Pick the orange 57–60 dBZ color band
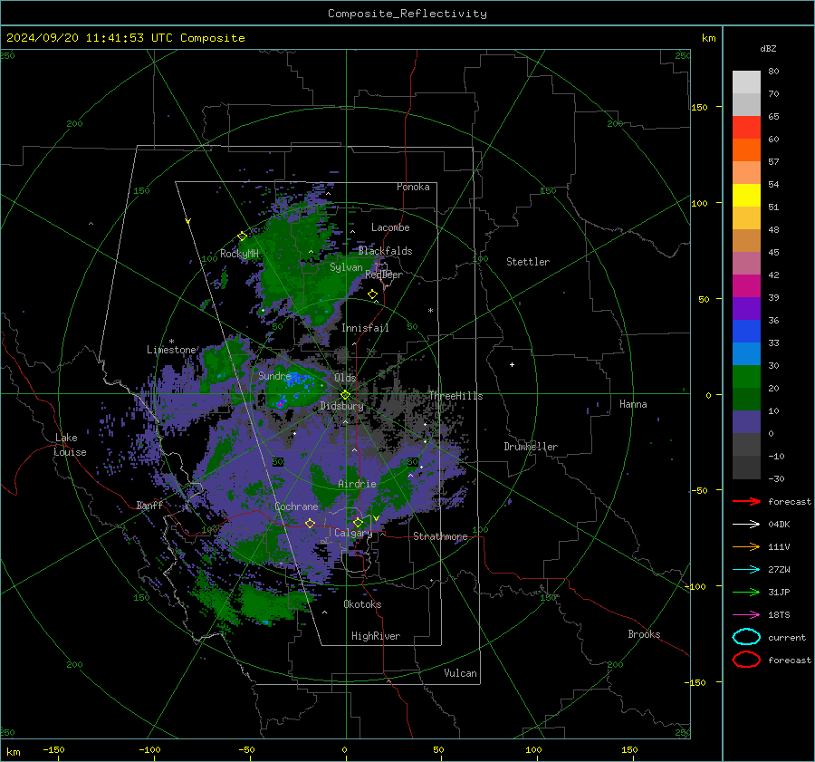This screenshot has width=815, height=762. (746, 150)
